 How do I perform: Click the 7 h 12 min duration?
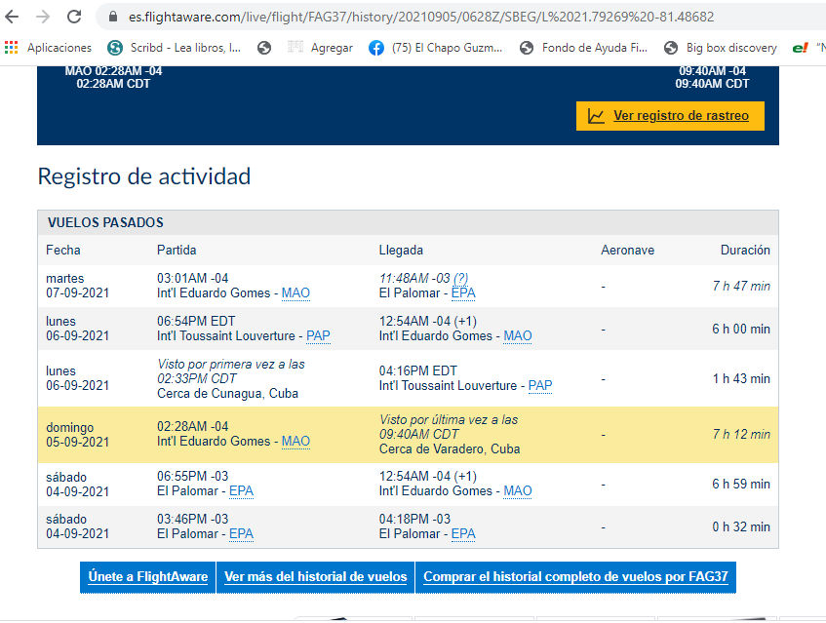[741, 435]
